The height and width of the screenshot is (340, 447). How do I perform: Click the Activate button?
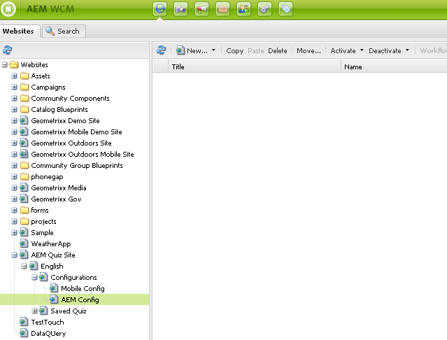(x=343, y=51)
